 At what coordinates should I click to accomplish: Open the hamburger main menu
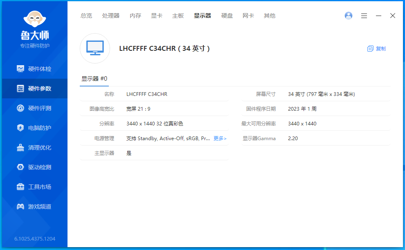(x=364, y=16)
